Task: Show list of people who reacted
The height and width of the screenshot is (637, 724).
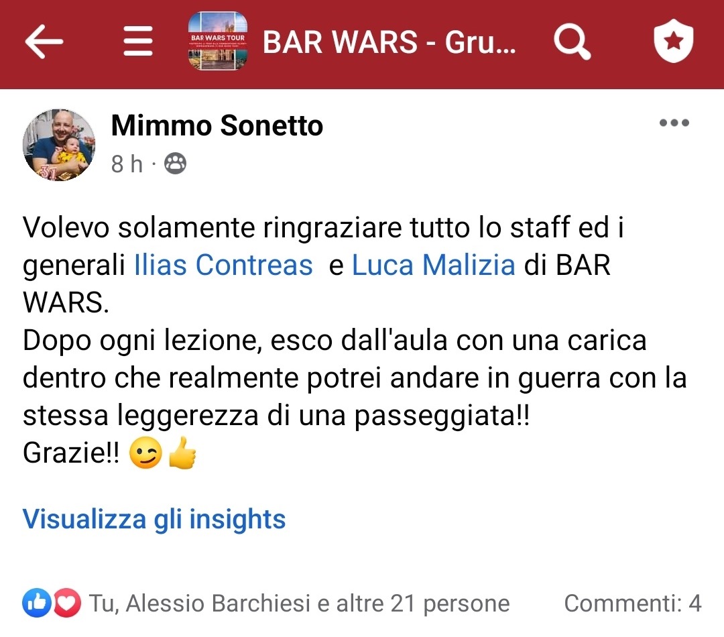Action: pos(299,603)
